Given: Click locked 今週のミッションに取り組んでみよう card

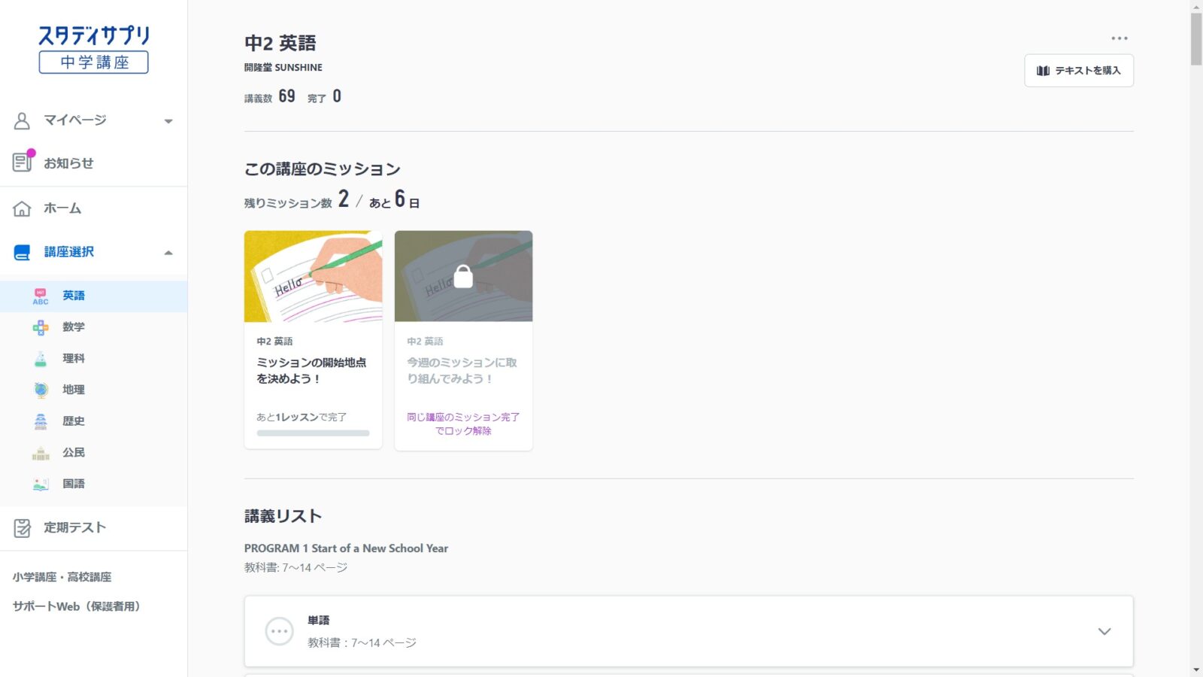Looking at the screenshot, I should point(463,341).
